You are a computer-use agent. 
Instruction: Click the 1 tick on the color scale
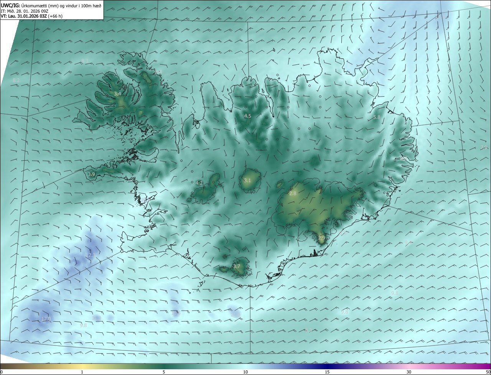(x=82, y=372)
